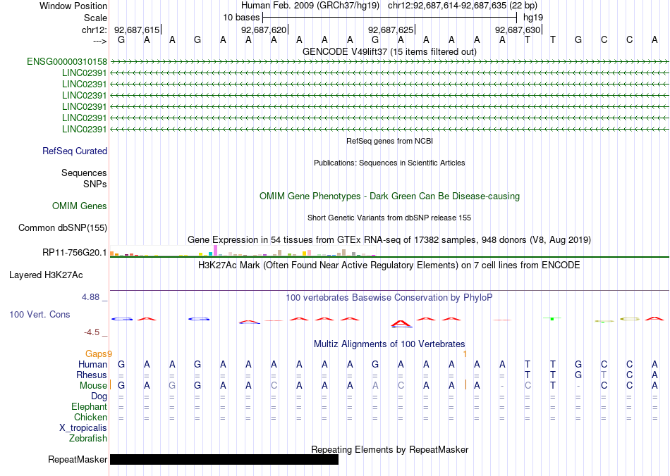Screen dimensions: 670x476
Task: Click the faded gray T in Rhesus row
Action: (x=603, y=375)
